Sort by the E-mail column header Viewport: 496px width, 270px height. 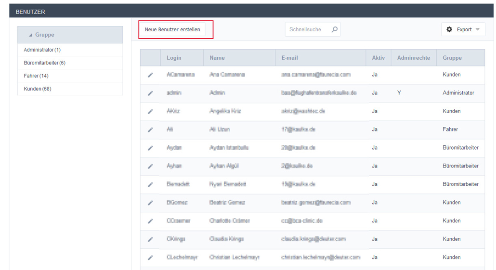click(x=289, y=58)
